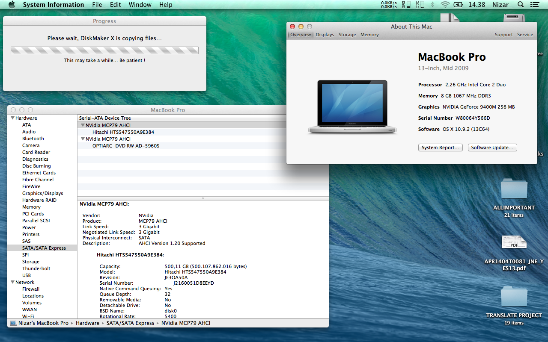Switch to the Storage tab
548x342 pixels.
tap(347, 35)
